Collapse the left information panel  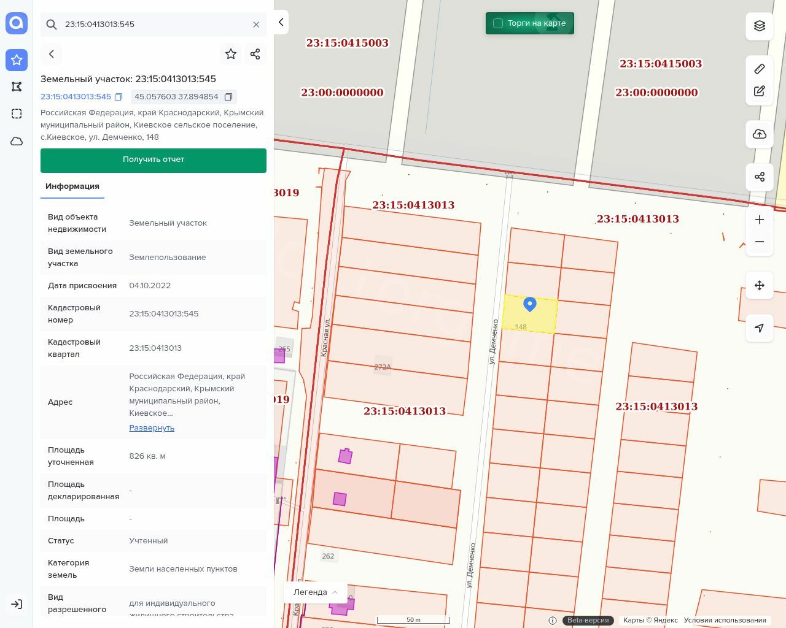pos(281,22)
